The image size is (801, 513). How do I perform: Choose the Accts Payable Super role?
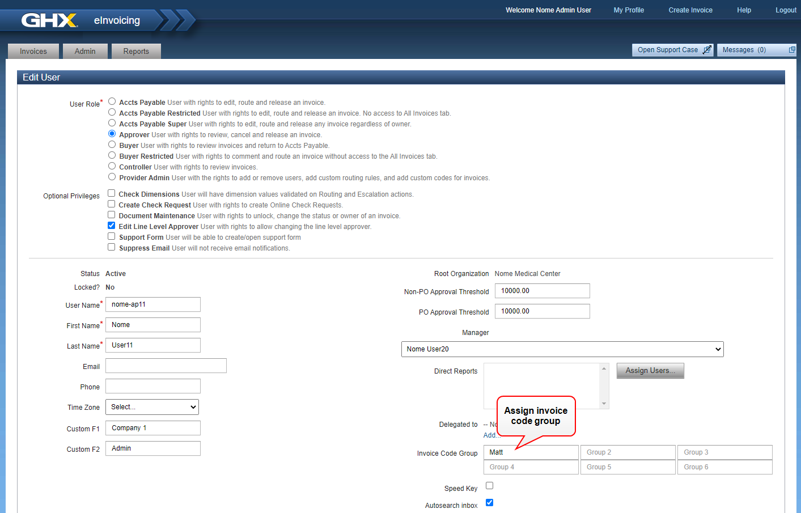click(112, 123)
